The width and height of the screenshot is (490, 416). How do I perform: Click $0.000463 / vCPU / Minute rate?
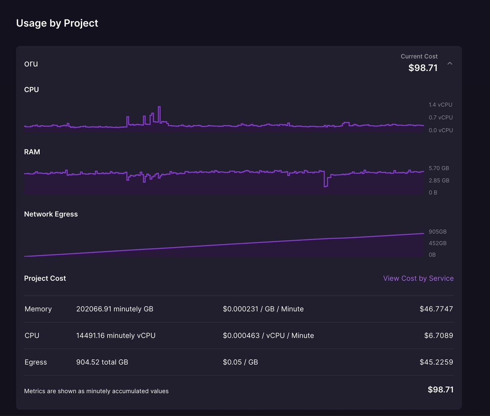click(268, 336)
